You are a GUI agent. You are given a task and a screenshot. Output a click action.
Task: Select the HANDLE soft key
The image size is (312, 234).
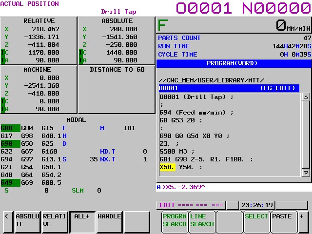point(109,222)
